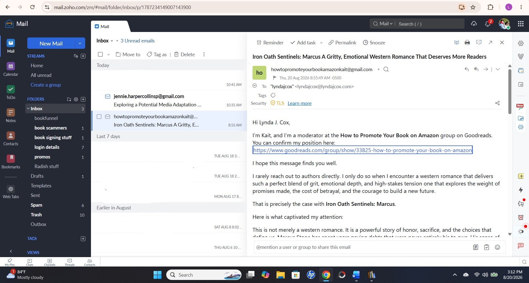This screenshot has width=529, height=283.
Task: Reply to the email
Action: tap(467, 69)
